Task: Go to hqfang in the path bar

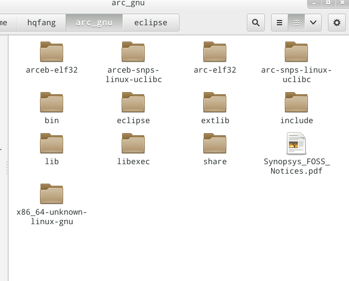Action: (42, 23)
